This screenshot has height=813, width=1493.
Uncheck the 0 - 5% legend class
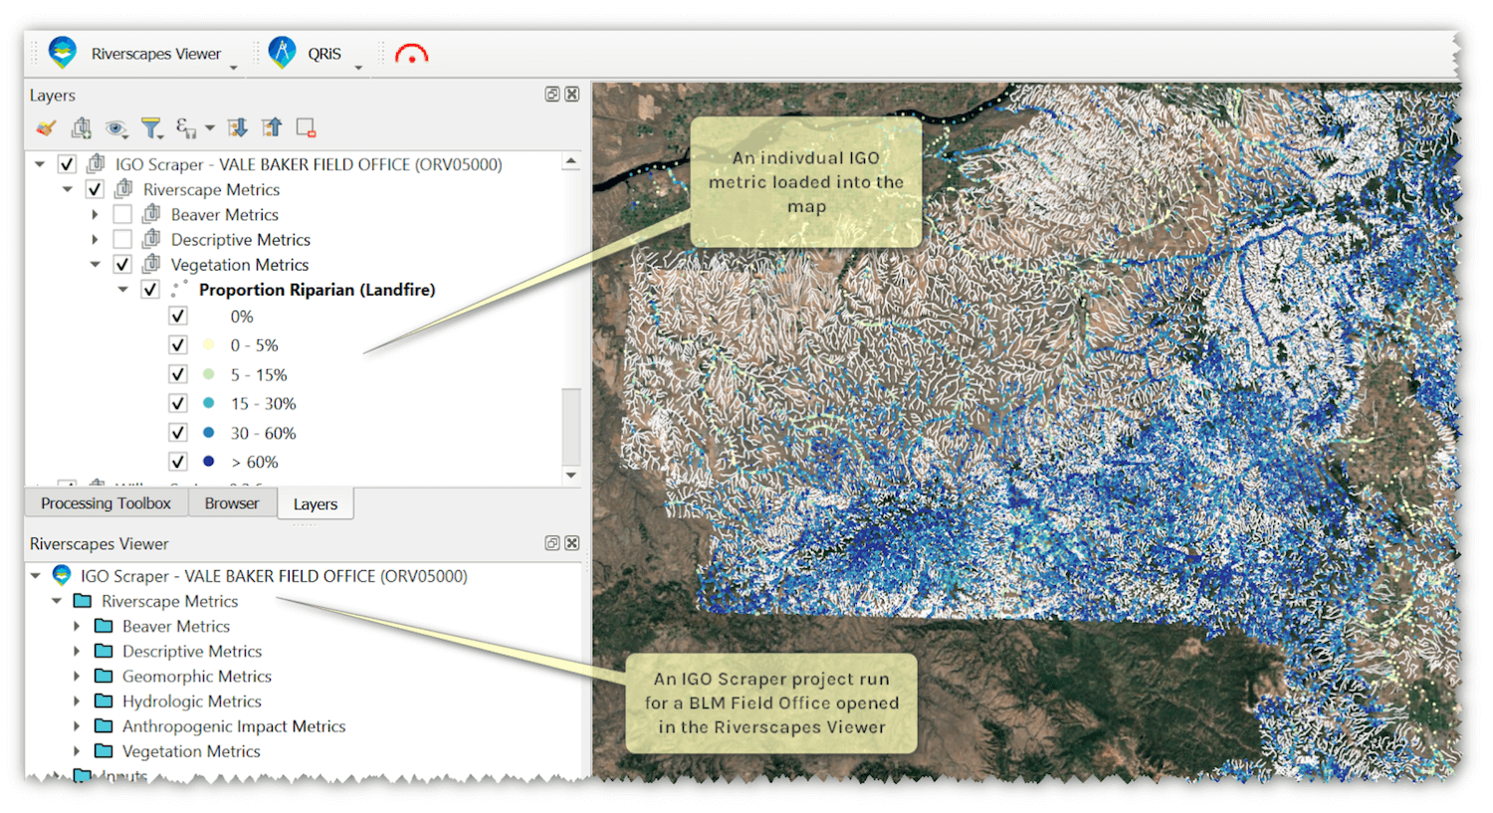pos(178,345)
